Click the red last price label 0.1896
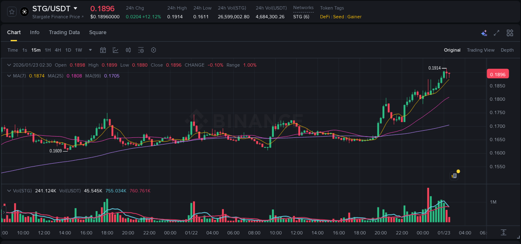The height and width of the screenshot is (244, 521). pos(498,73)
